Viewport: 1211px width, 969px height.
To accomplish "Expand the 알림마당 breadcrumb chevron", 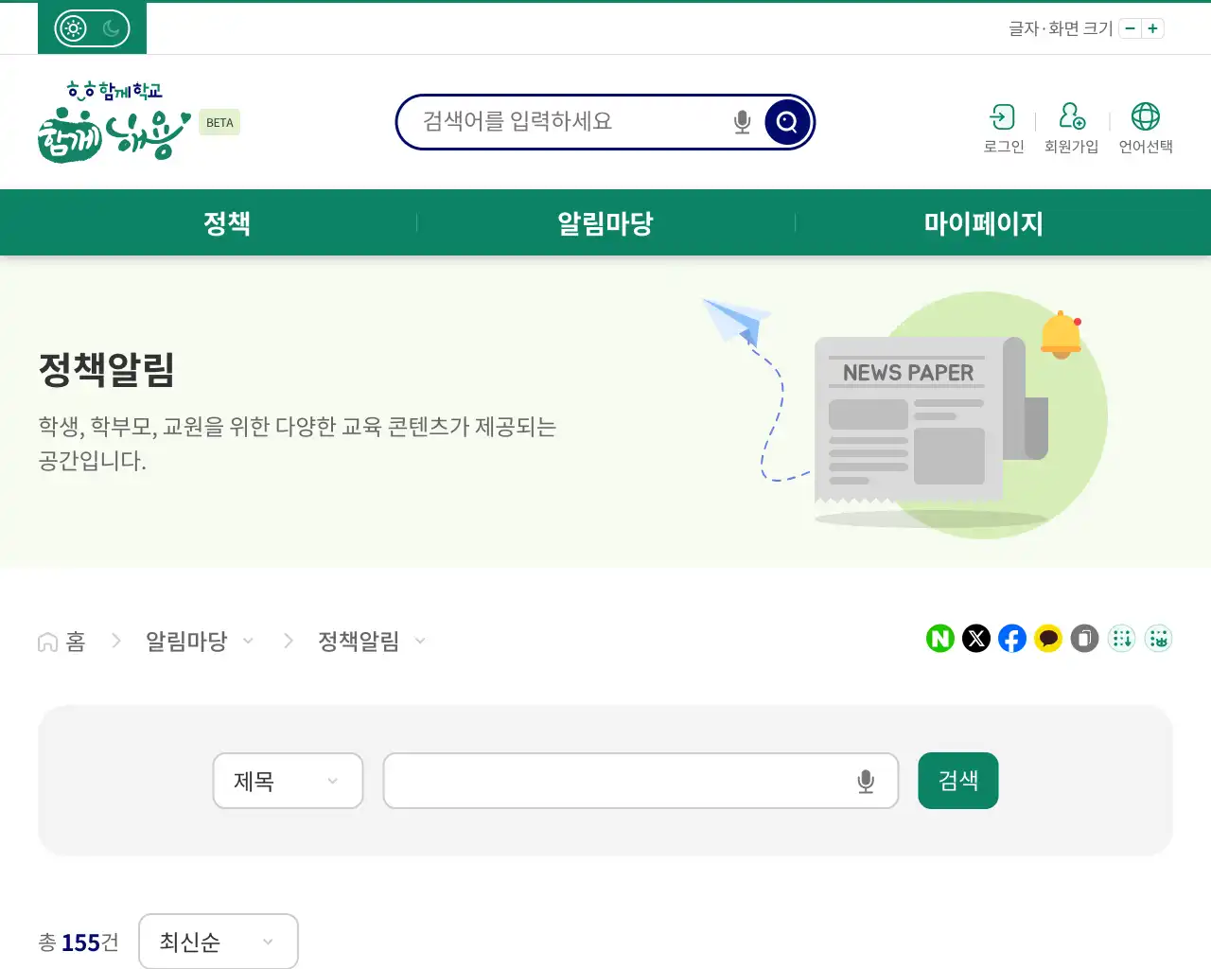I will pyautogui.click(x=249, y=641).
